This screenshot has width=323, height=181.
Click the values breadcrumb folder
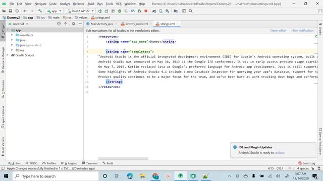click(81, 18)
